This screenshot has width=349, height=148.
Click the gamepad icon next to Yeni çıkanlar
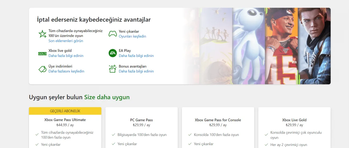(x=112, y=34)
